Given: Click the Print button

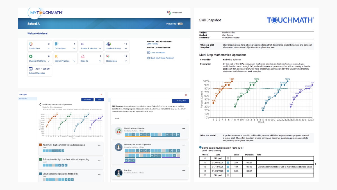Looking at the screenshot, I should 99,99.
